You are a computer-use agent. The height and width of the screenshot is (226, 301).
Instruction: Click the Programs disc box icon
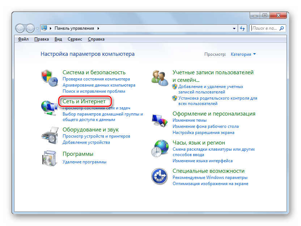[49, 158]
